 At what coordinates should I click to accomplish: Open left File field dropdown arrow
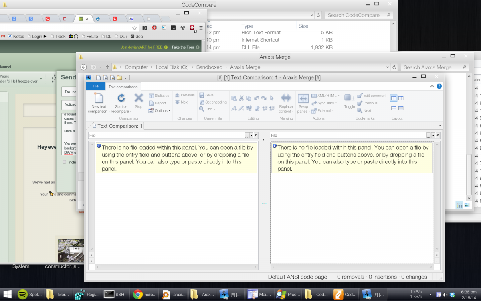[251, 136]
